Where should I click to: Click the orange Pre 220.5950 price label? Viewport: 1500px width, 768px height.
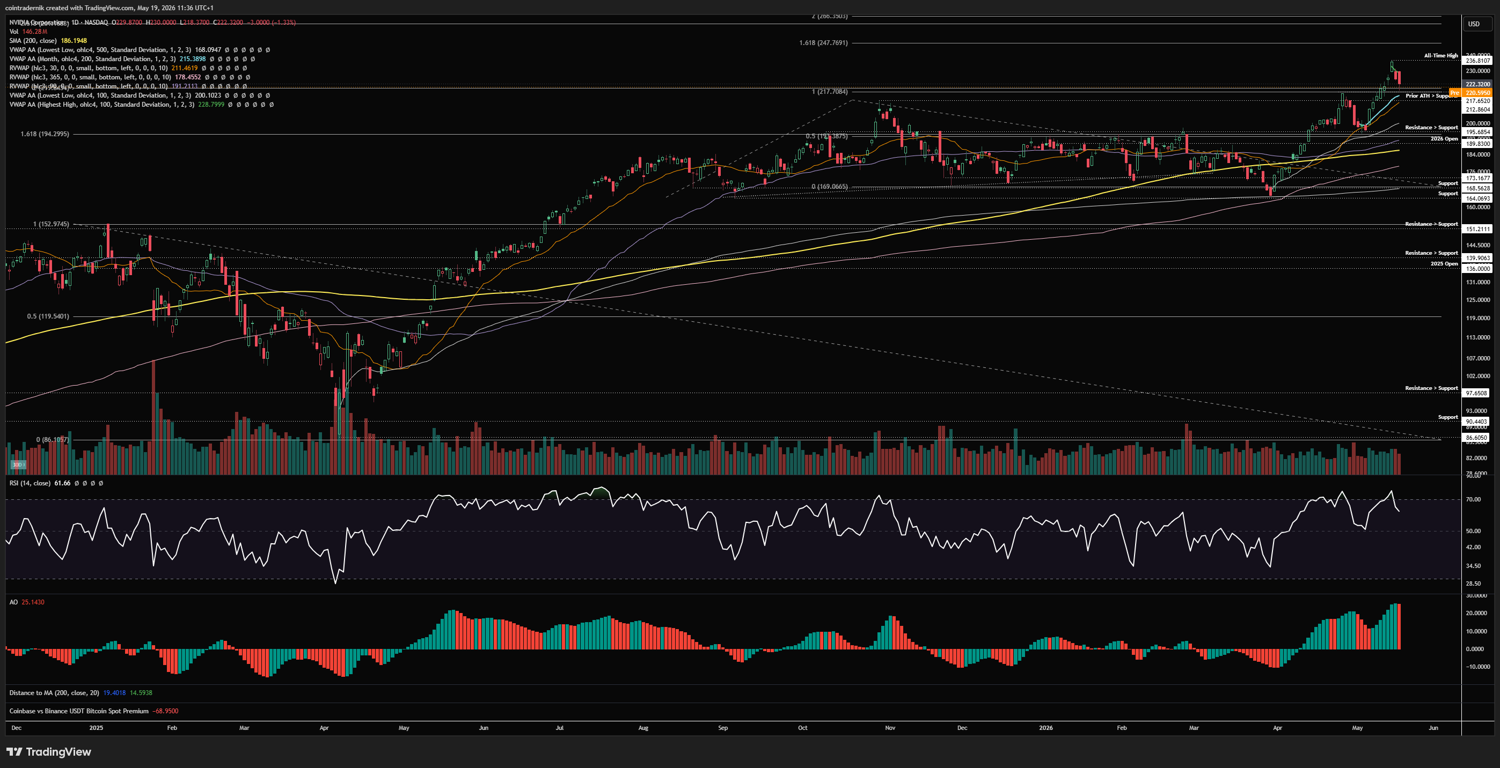pos(1470,93)
